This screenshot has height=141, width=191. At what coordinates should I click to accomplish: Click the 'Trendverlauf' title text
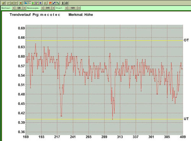(20, 14)
